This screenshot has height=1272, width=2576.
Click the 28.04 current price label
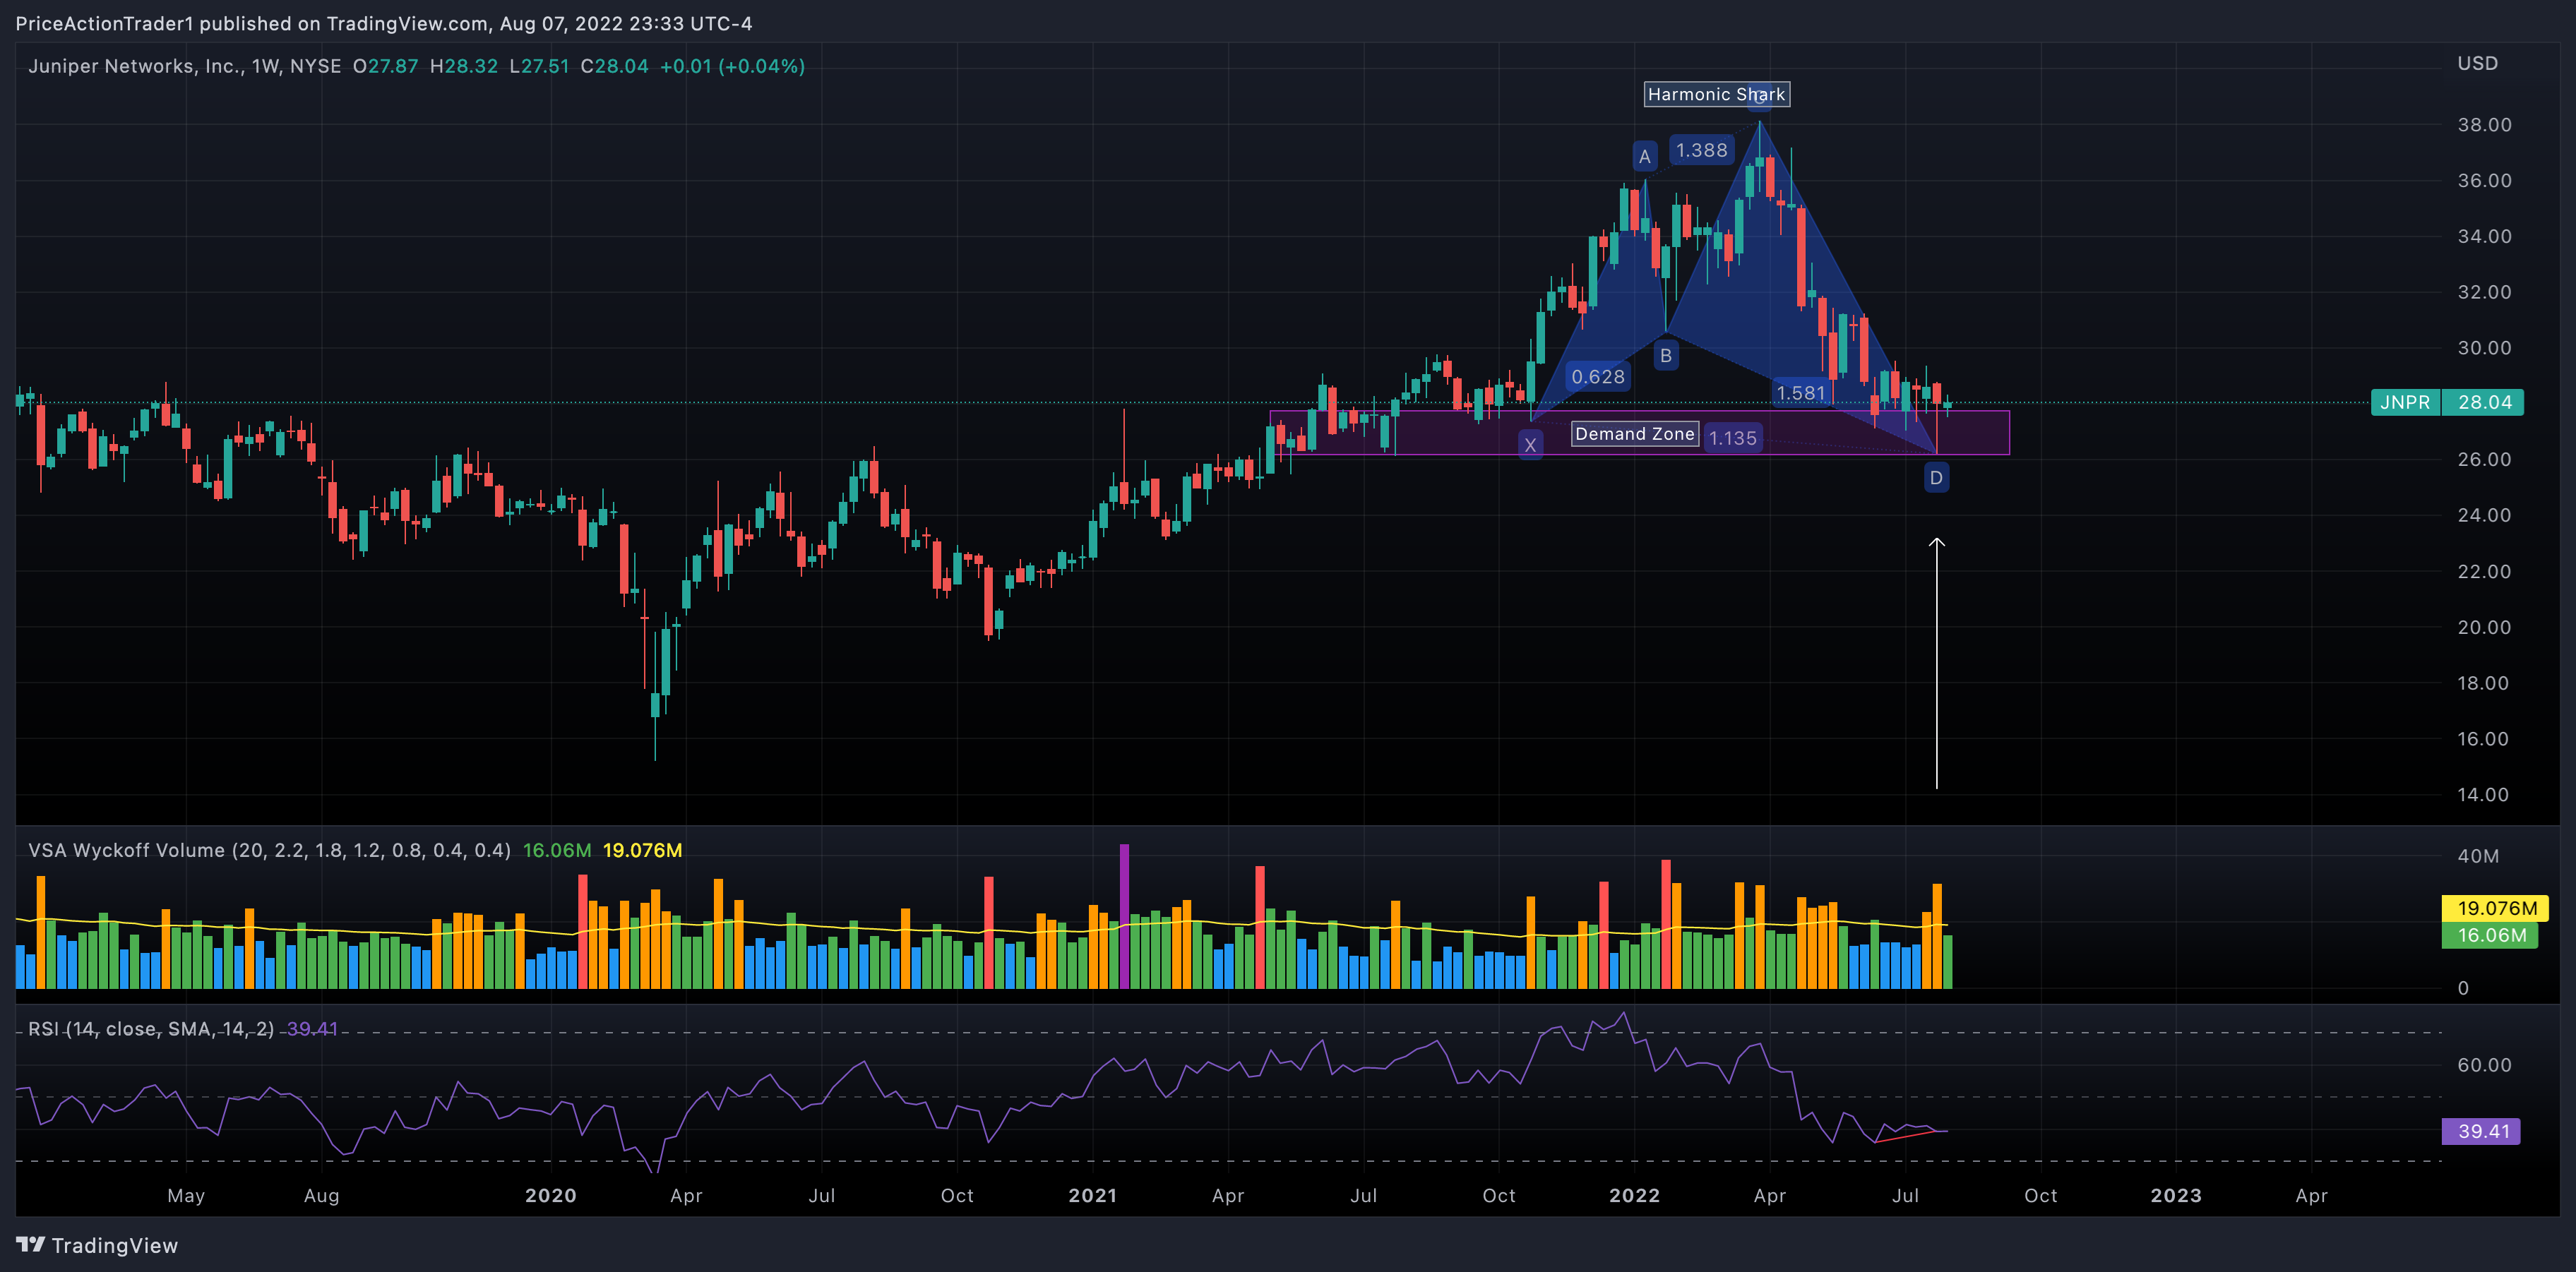pos(2484,402)
